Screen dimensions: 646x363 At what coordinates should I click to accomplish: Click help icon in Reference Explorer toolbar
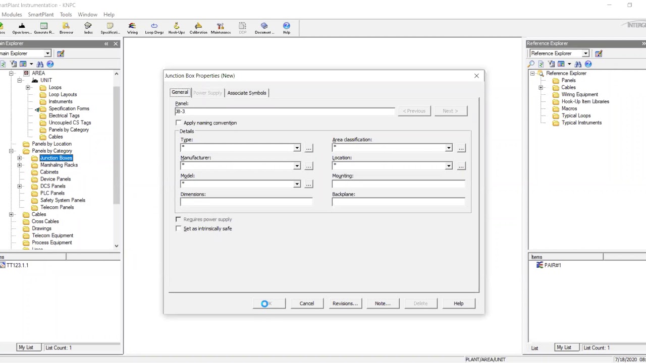pos(588,64)
